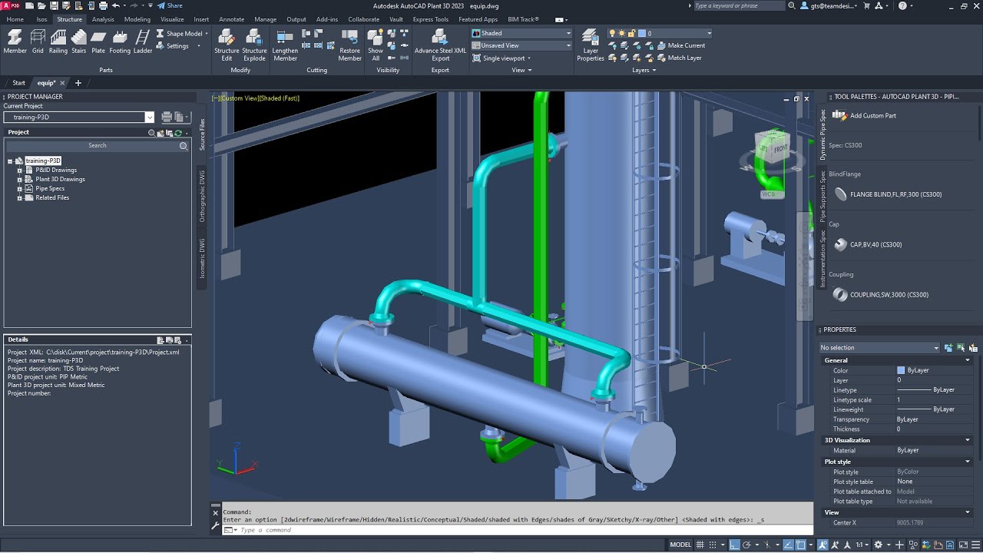983x553 pixels.
Task: Switch to the Start file tab
Action: 18,83
